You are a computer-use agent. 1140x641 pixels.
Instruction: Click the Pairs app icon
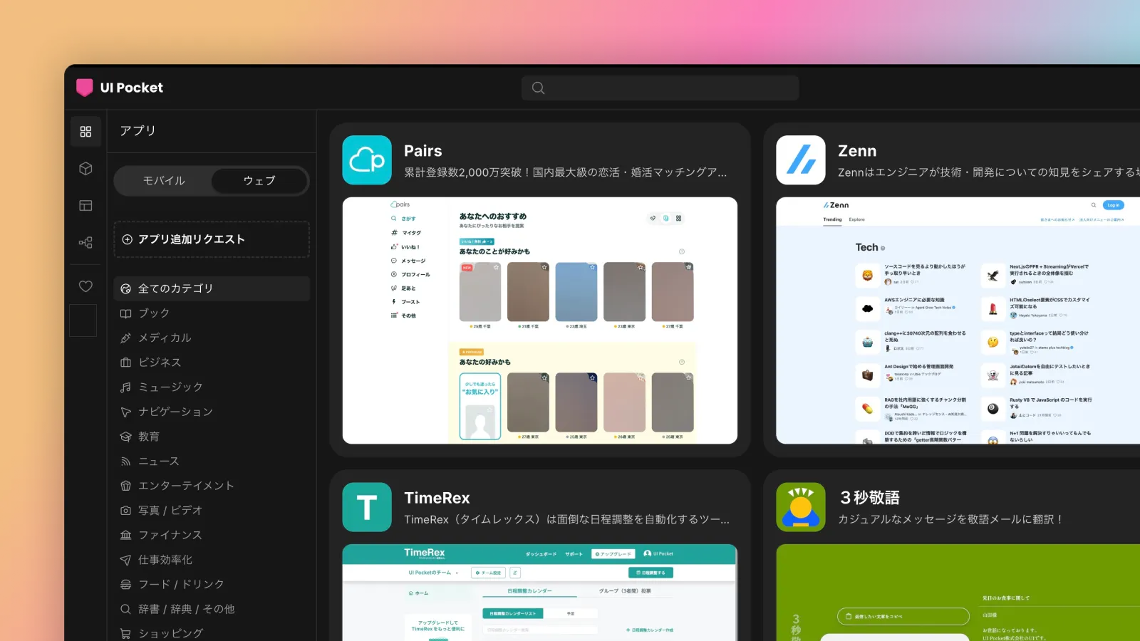pos(367,160)
